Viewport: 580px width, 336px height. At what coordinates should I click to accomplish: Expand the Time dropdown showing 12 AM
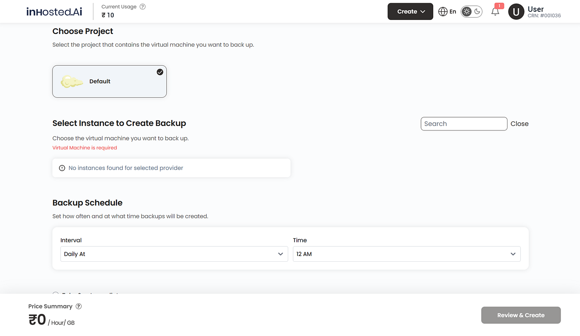click(406, 254)
